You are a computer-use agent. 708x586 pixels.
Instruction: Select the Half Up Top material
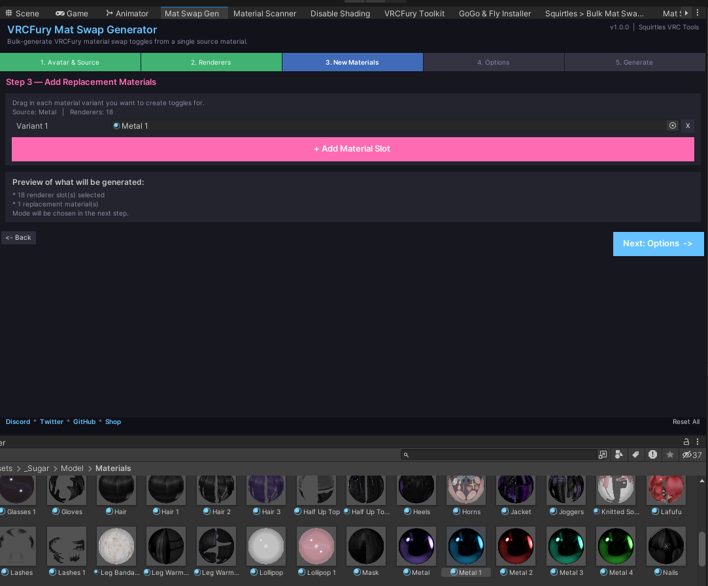tap(316, 495)
